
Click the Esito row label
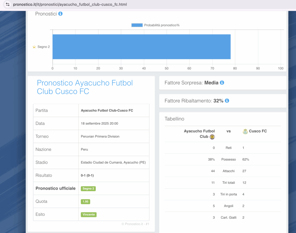tap(40, 214)
